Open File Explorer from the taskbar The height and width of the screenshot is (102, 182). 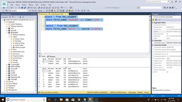pos(61,99)
